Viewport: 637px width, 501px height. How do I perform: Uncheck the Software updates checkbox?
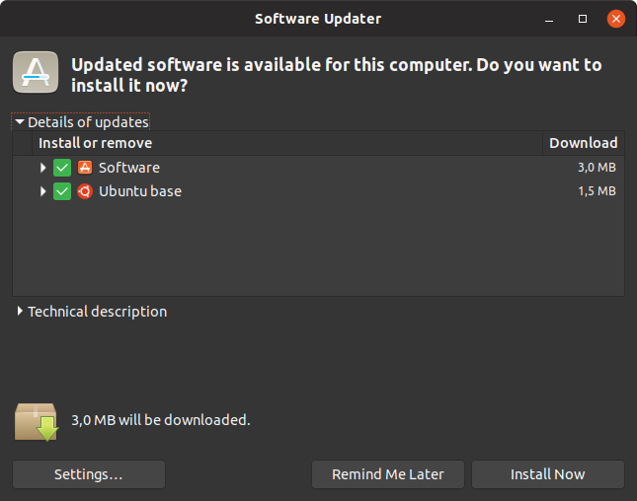pos(62,168)
